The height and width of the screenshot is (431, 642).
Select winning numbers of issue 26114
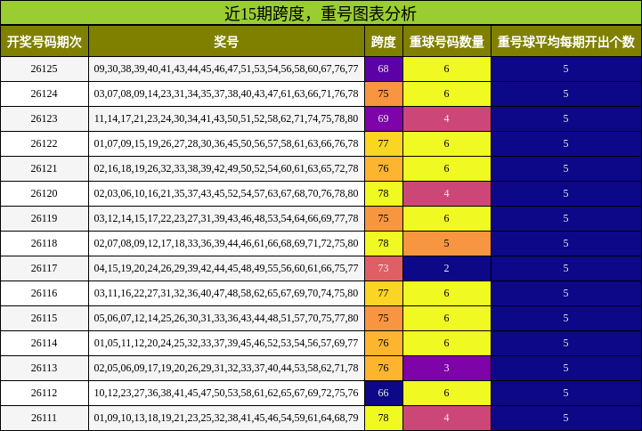226,344
